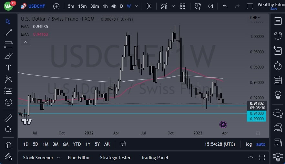The height and width of the screenshot is (164, 285).
Task: Set the date range to 5D
Action: pos(36,144)
